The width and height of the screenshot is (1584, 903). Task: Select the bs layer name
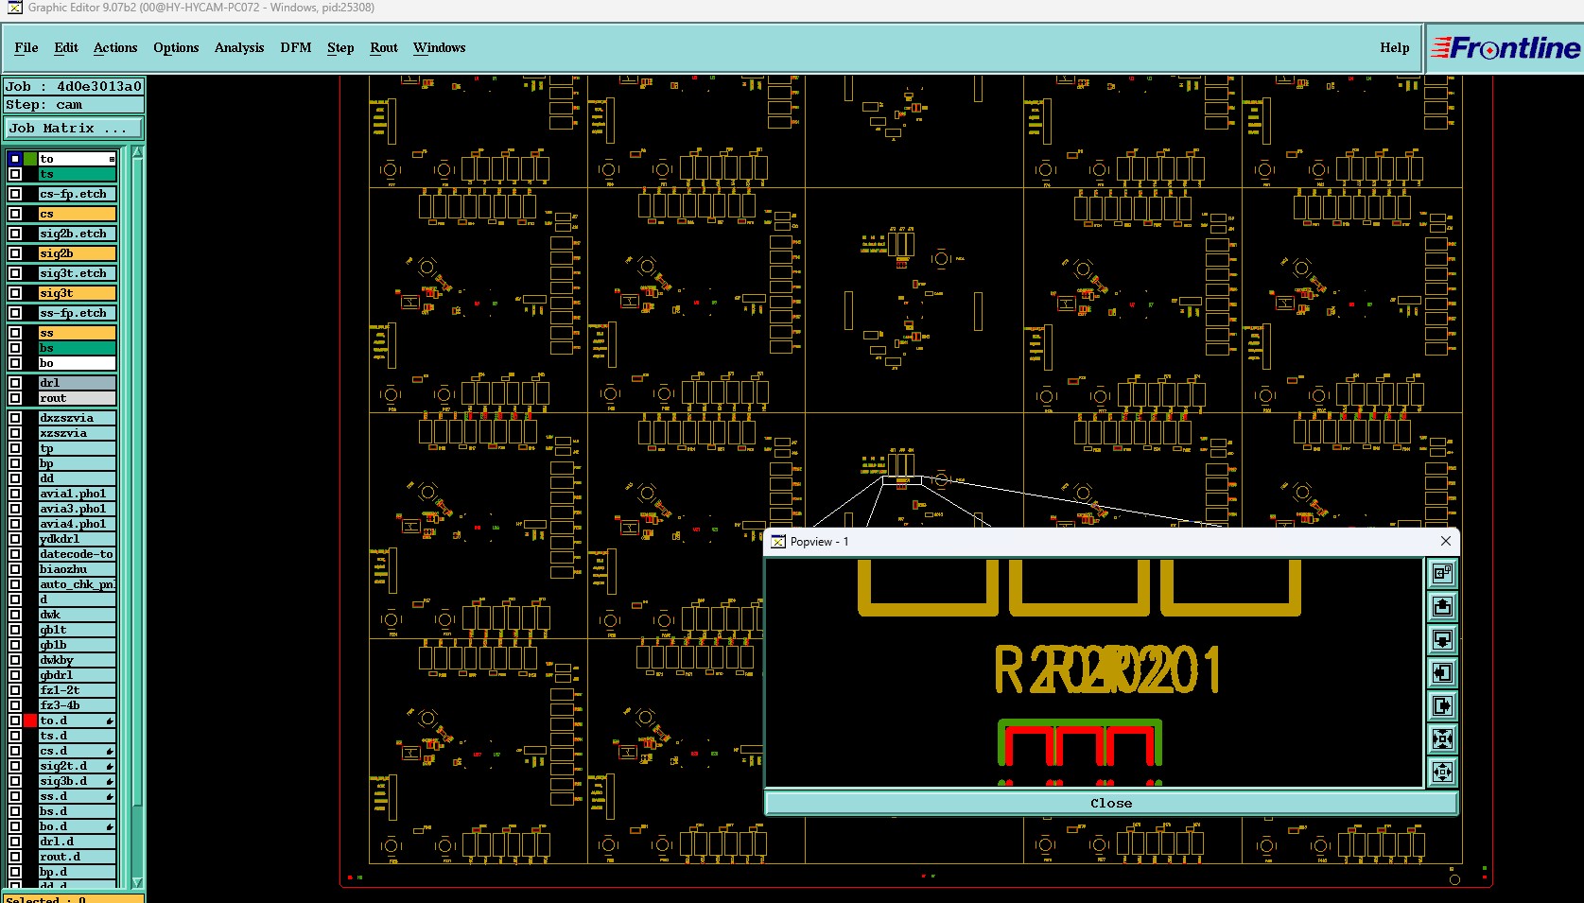pos(77,348)
